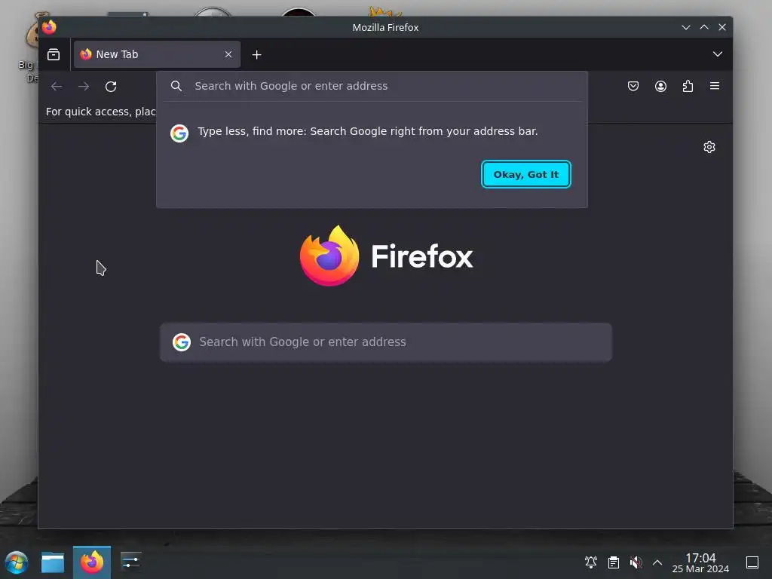Click the magnifier icon in address bar
This screenshot has height=579, width=772.
(176, 86)
